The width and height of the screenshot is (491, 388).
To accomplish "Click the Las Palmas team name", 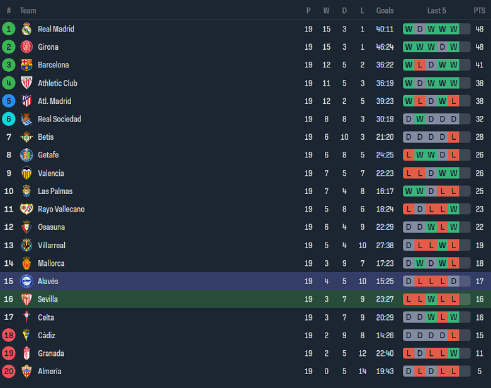I will (x=55, y=191).
